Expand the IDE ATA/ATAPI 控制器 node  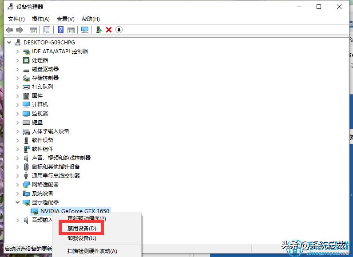[18, 51]
